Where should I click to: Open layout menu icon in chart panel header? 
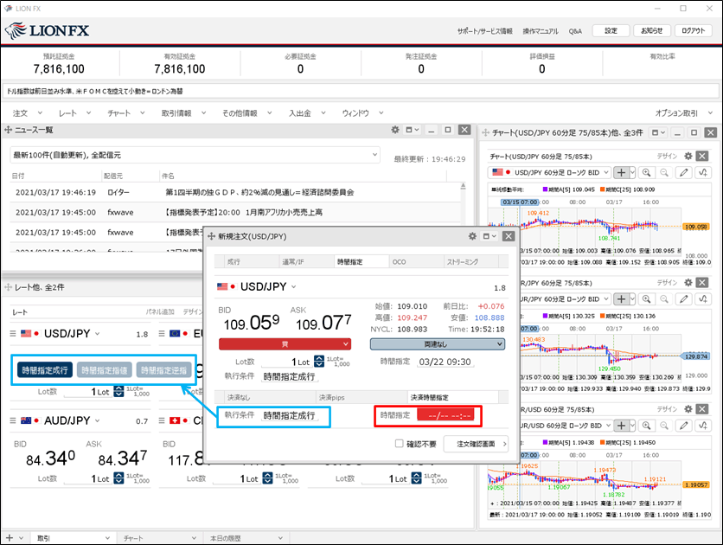pos(658,133)
